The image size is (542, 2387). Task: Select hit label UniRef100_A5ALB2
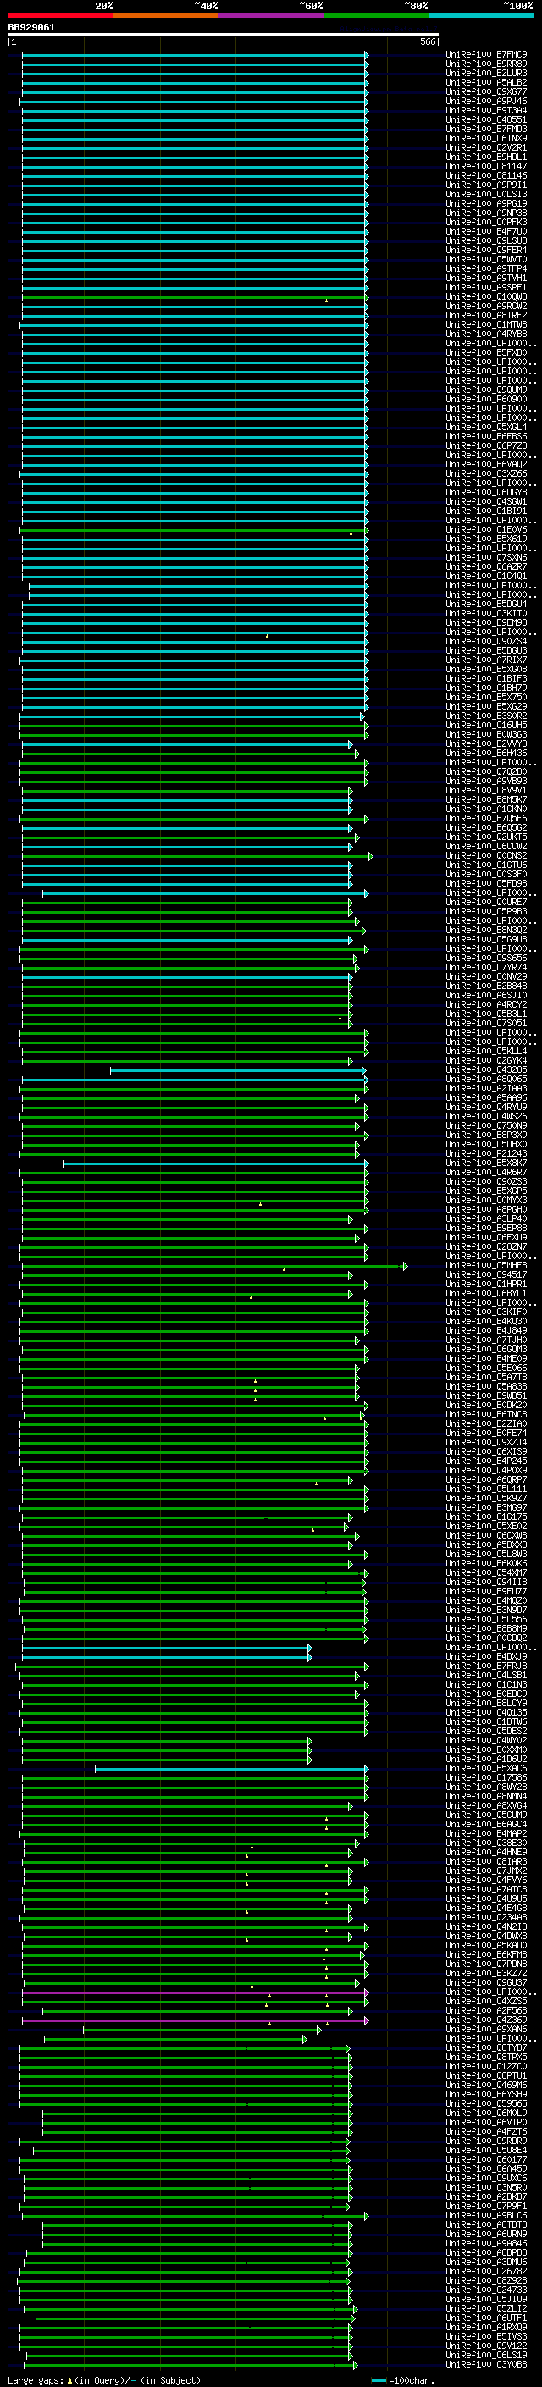pyautogui.click(x=486, y=82)
